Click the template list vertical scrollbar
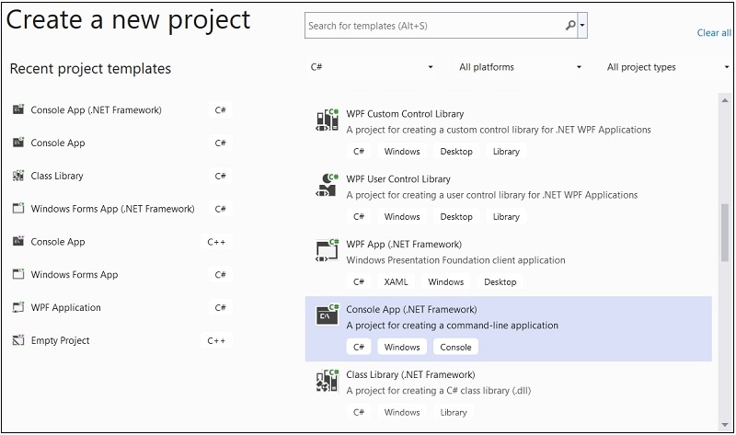 pyautogui.click(x=725, y=235)
